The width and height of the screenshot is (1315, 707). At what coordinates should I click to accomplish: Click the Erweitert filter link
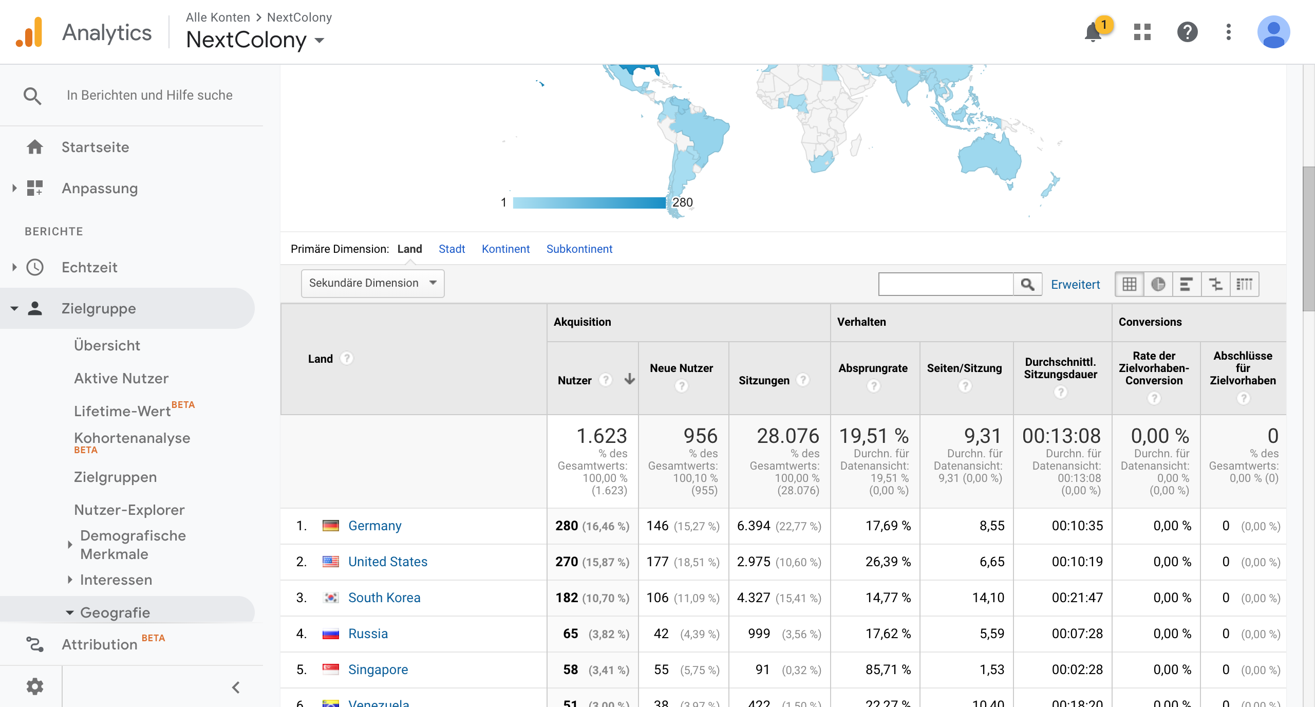pos(1075,284)
